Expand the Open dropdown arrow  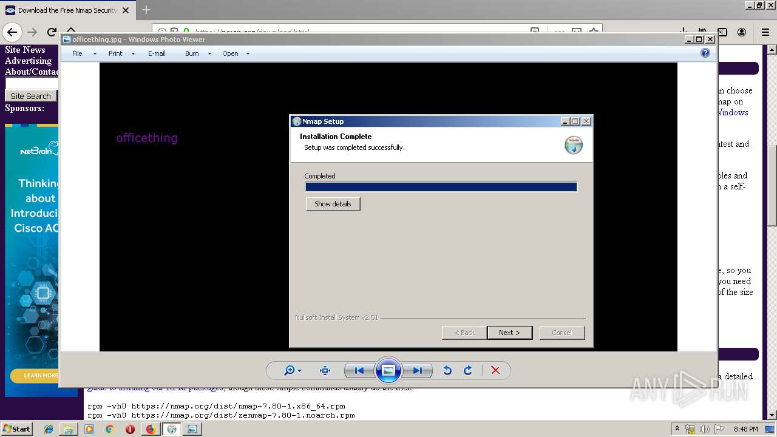[x=248, y=53]
